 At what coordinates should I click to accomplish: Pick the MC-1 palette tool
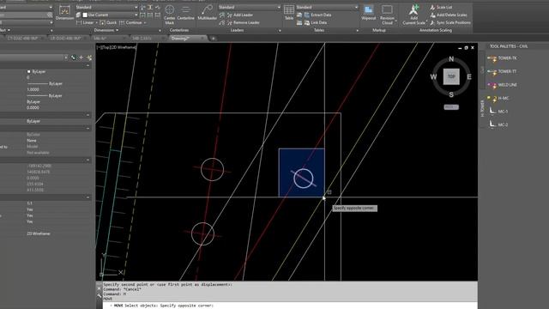click(498, 112)
